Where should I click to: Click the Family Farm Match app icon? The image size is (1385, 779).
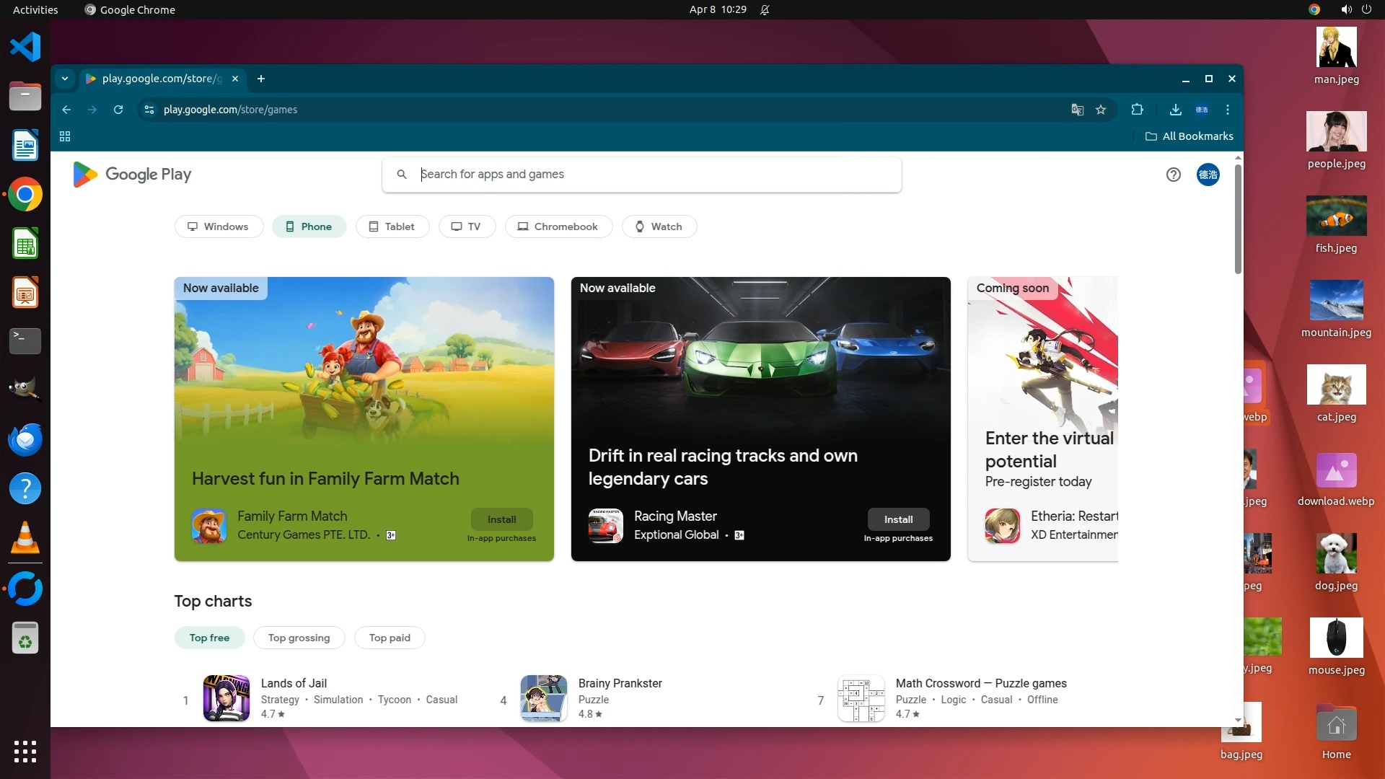point(209,526)
